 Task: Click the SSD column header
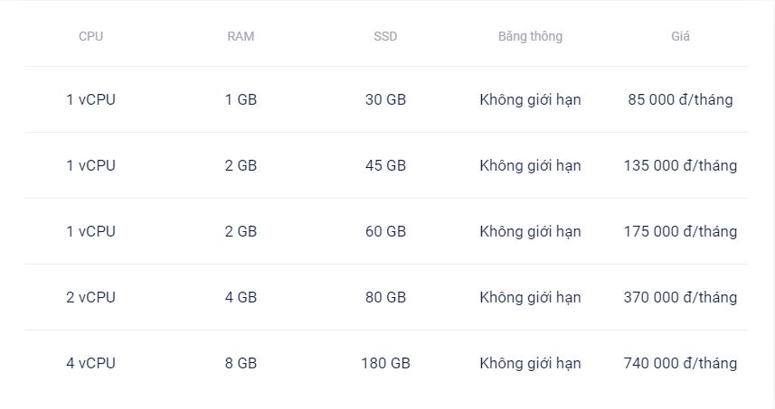click(x=385, y=36)
